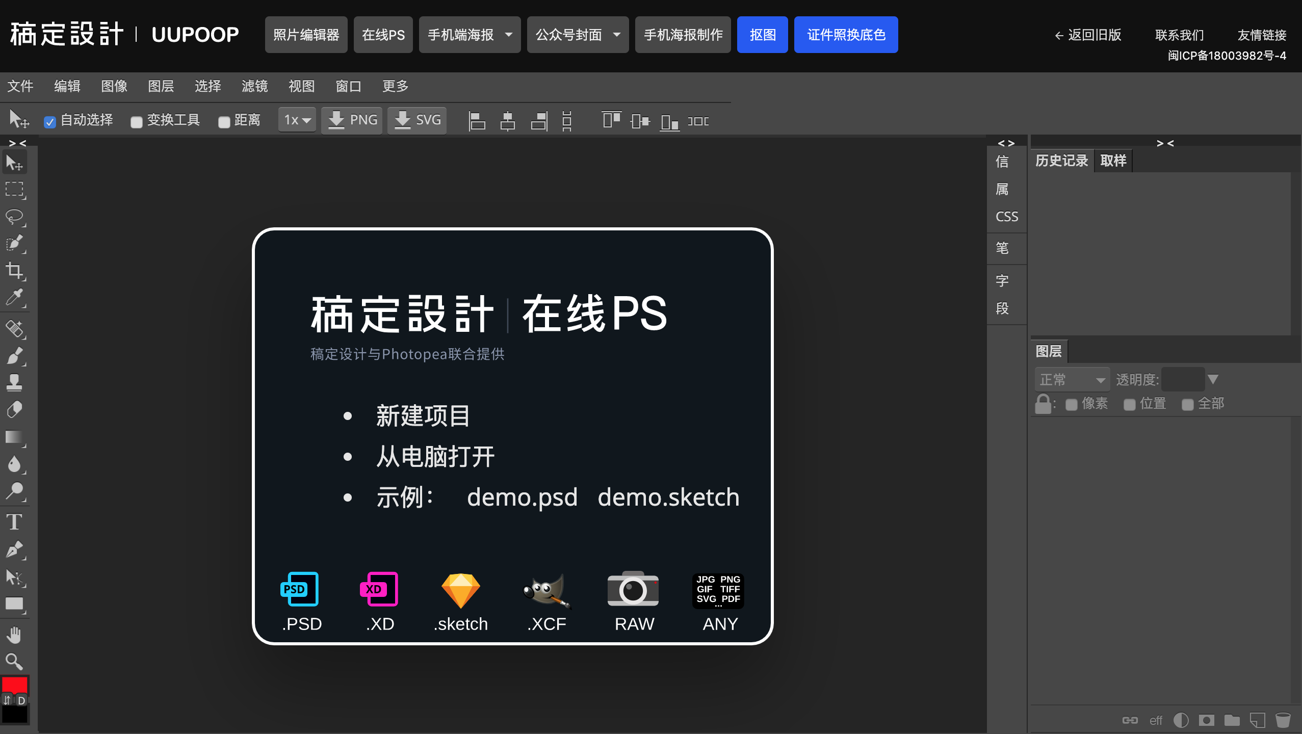Open the 1x scale dropdown

point(297,120)
